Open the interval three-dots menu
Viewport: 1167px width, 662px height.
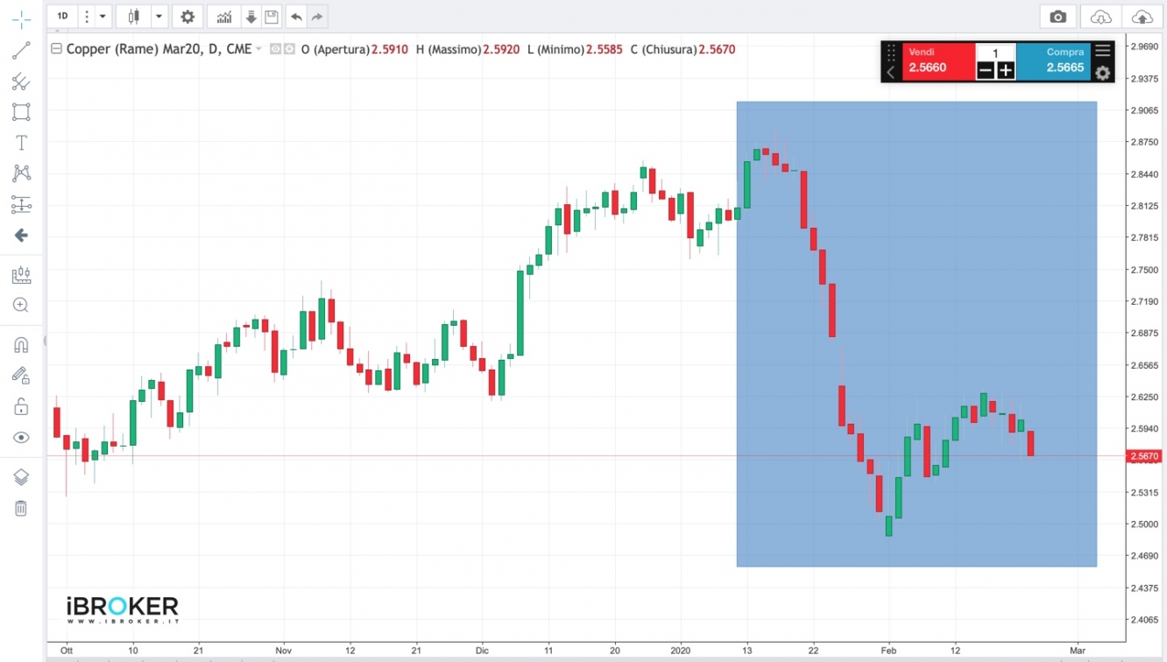click(x=87, y=17)
